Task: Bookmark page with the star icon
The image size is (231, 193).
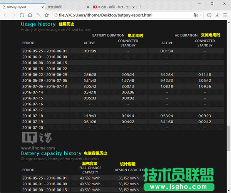Action: coord(47,15)
